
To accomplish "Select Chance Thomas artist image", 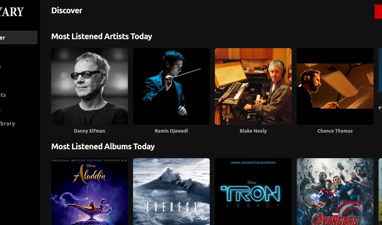I will 335,87.
